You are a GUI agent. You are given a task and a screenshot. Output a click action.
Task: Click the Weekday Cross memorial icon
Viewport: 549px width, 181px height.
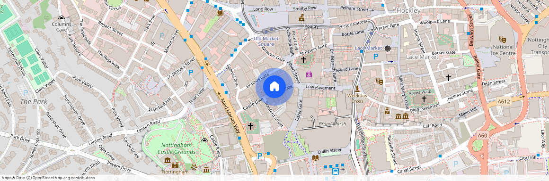point(357,89)
